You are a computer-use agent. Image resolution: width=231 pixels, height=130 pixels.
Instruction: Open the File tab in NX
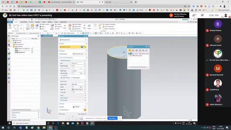pyautogui.click(x=10, y=22)
